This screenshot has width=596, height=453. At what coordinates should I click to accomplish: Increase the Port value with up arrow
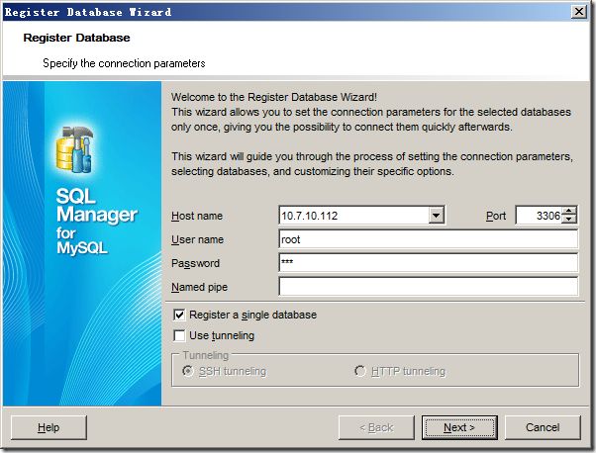(568, 212)
